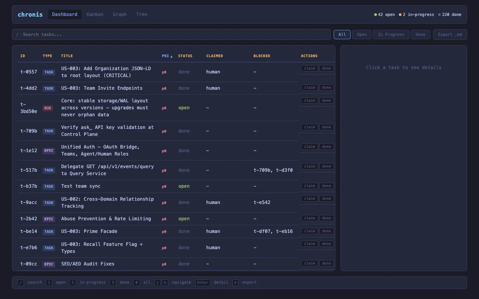Click the ID t-09cc cell

pyautogui.click(x=29, y=264)
